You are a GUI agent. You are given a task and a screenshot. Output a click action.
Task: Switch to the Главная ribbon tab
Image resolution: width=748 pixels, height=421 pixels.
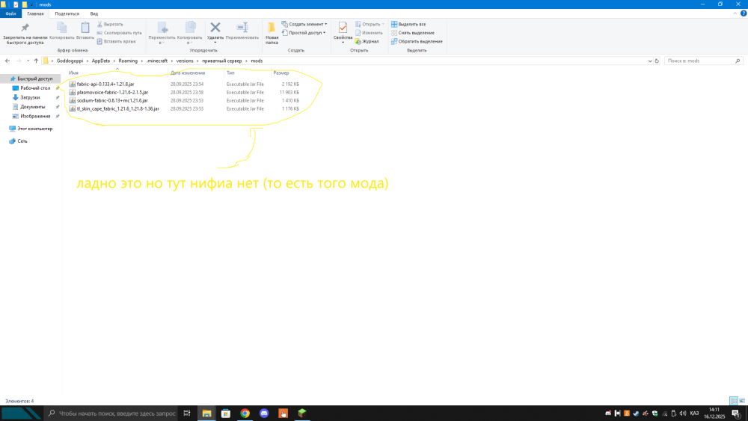click(x=35, y=13)
